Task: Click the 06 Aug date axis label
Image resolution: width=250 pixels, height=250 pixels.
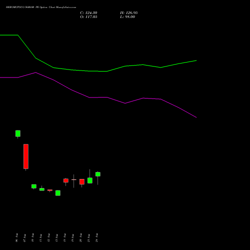Action: 16,237
